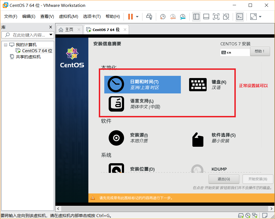Select CentOS 7 64 位 in library tree
This screenshot has width=275, height=219.
tap(37, 51)
